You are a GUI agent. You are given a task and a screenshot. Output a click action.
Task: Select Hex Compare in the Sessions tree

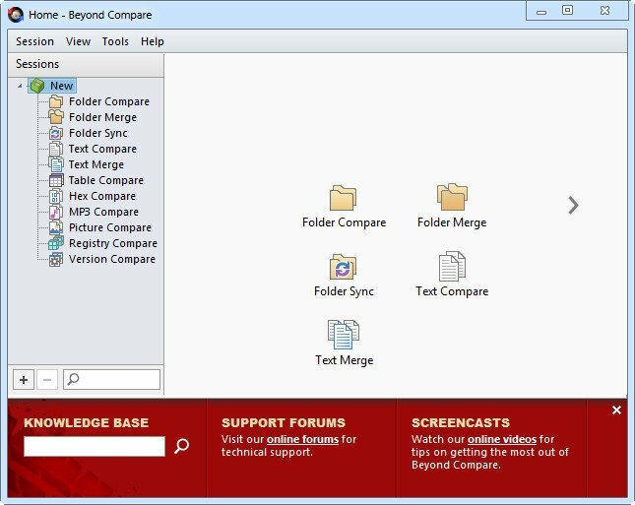pos(102,196)
